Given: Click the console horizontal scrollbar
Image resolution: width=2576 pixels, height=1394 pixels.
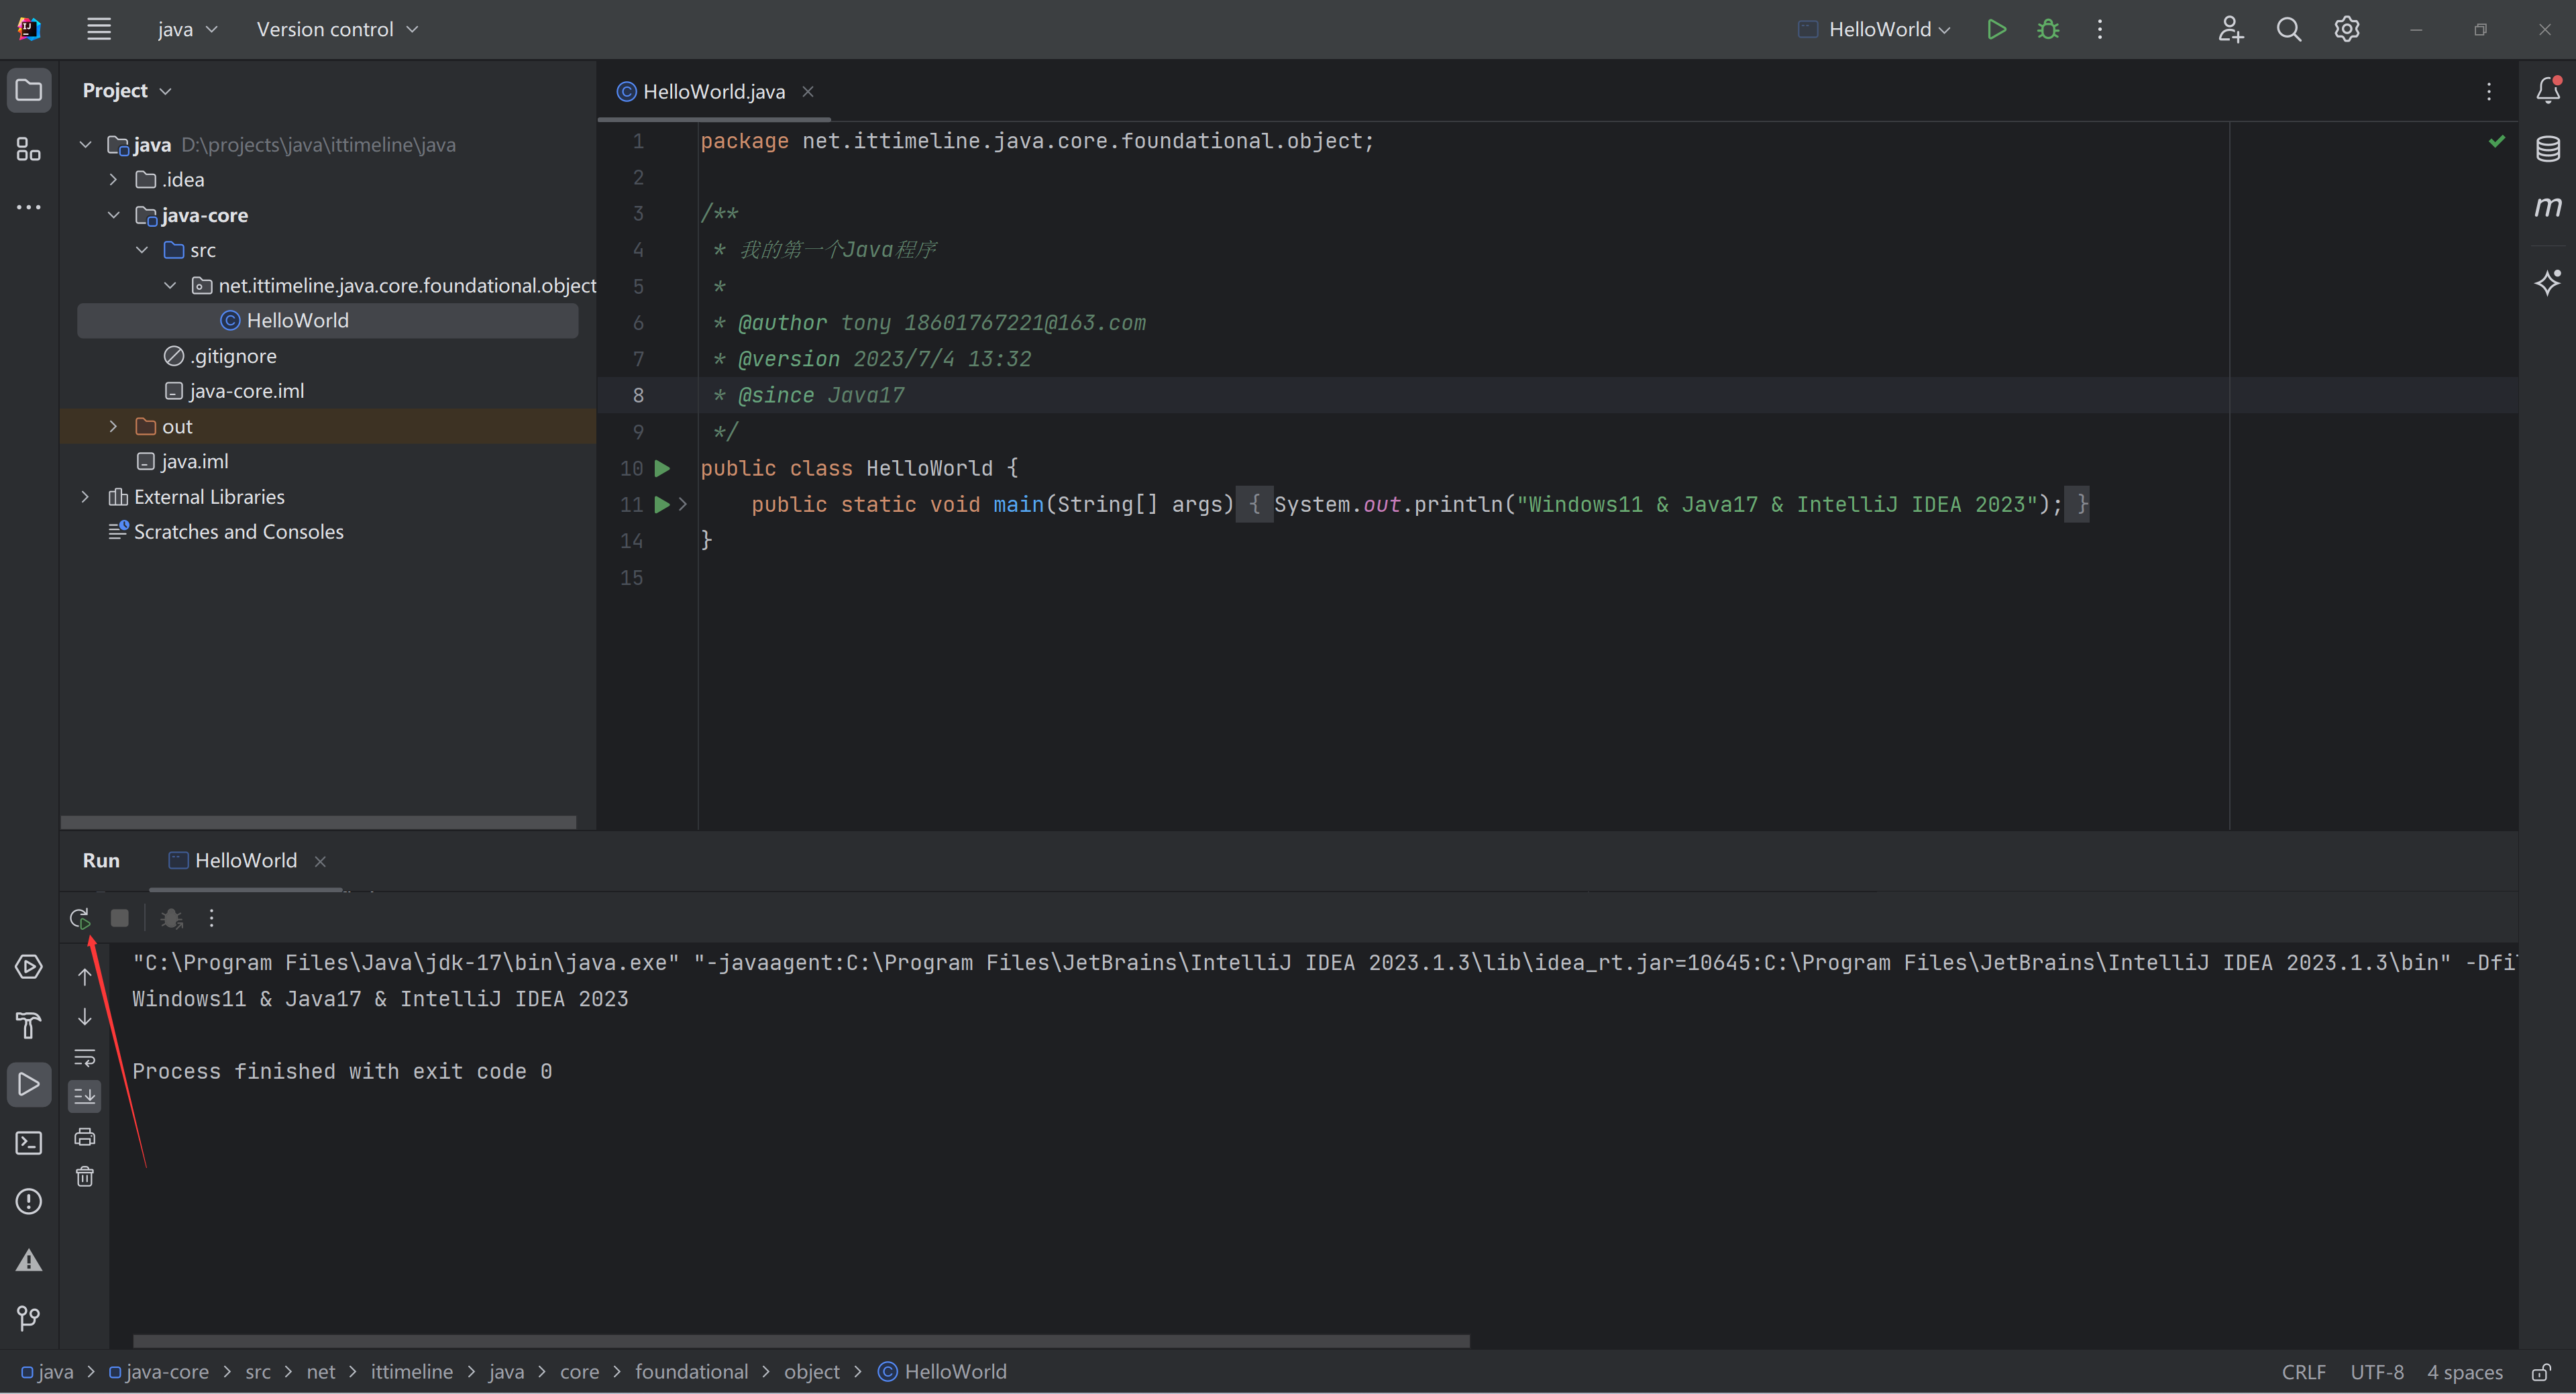Looking at the screenshot, I should point(801,1341).
